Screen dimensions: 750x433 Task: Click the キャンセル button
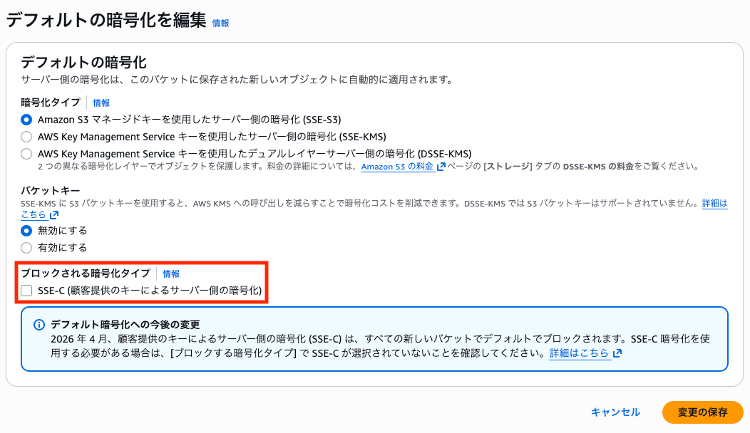tap(615, 412)
